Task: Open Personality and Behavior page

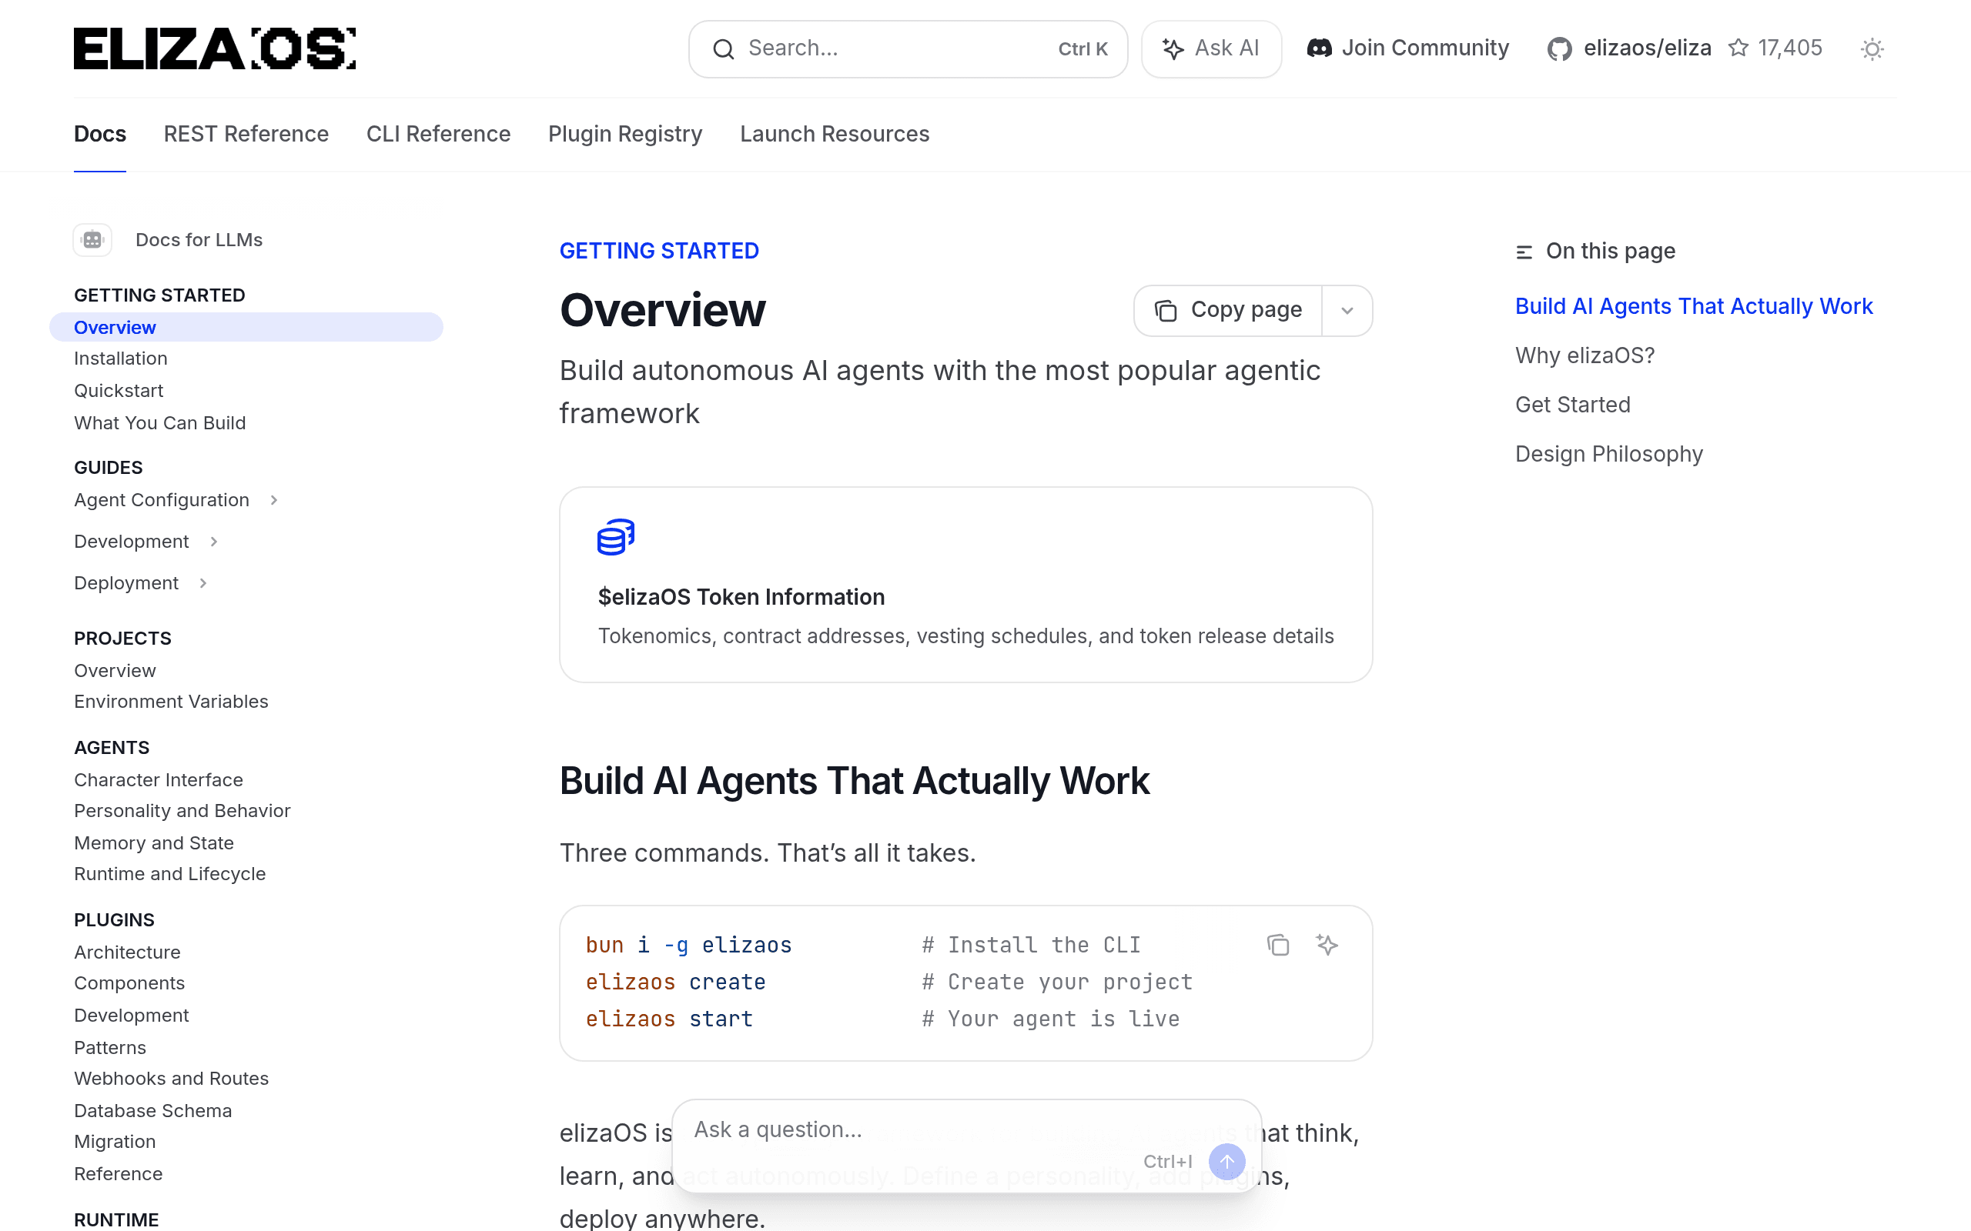Action: point(182,811)
